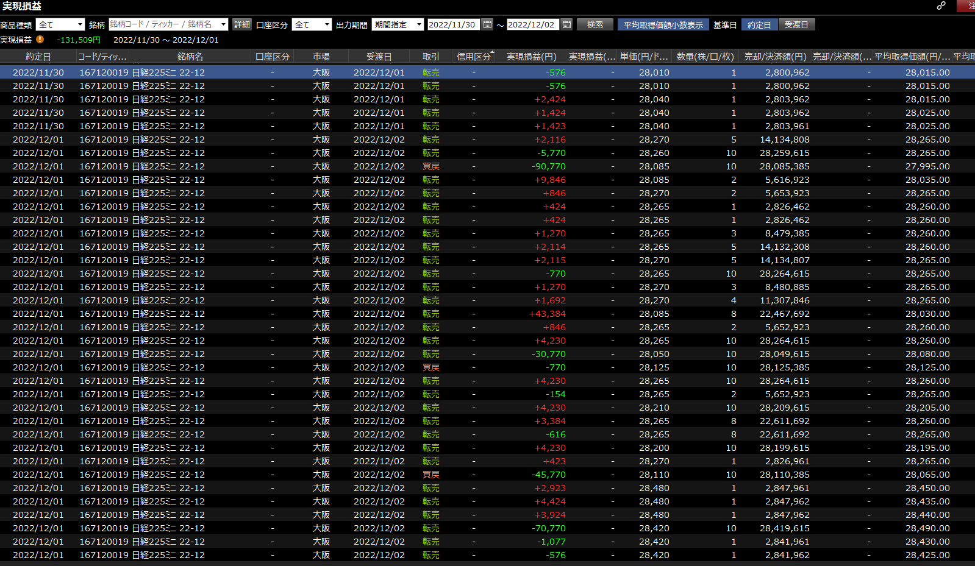Sort by 口座区分 column header
The image size is (975, 566).
click(x=273, y=56)
